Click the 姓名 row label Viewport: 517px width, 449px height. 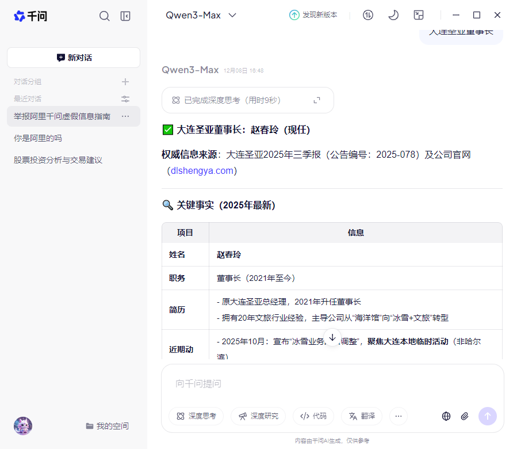177,254
